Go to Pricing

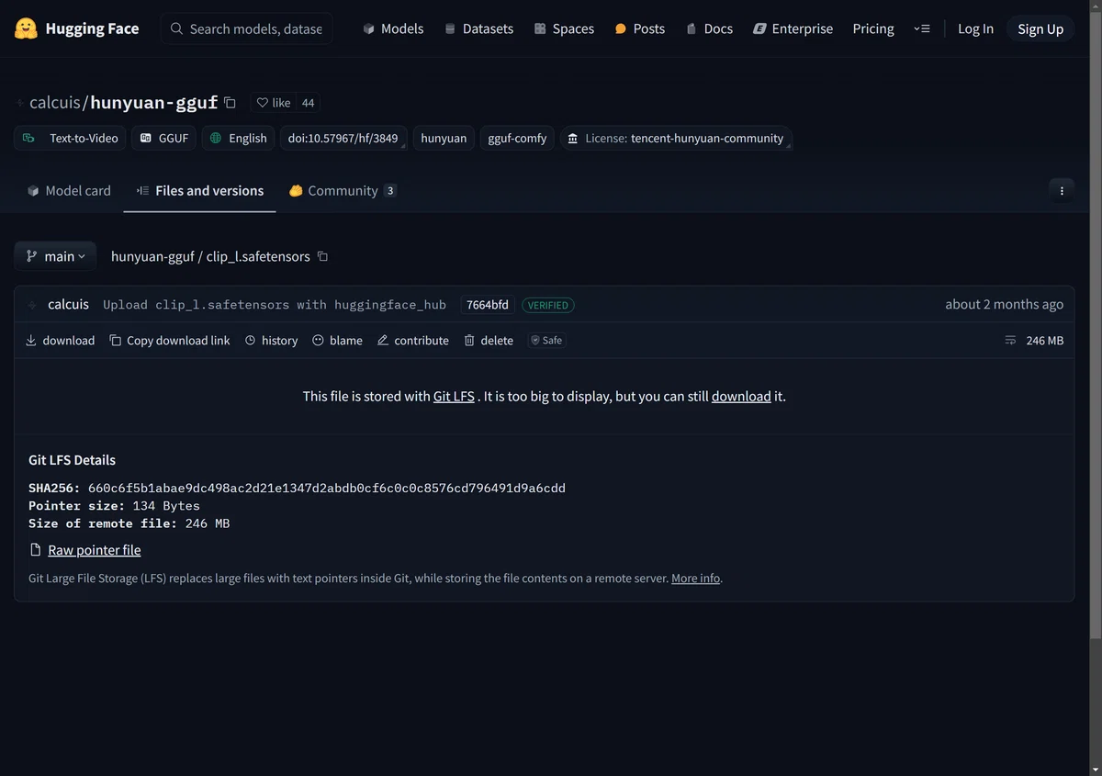pyautogui.click(x=873, y=28)
